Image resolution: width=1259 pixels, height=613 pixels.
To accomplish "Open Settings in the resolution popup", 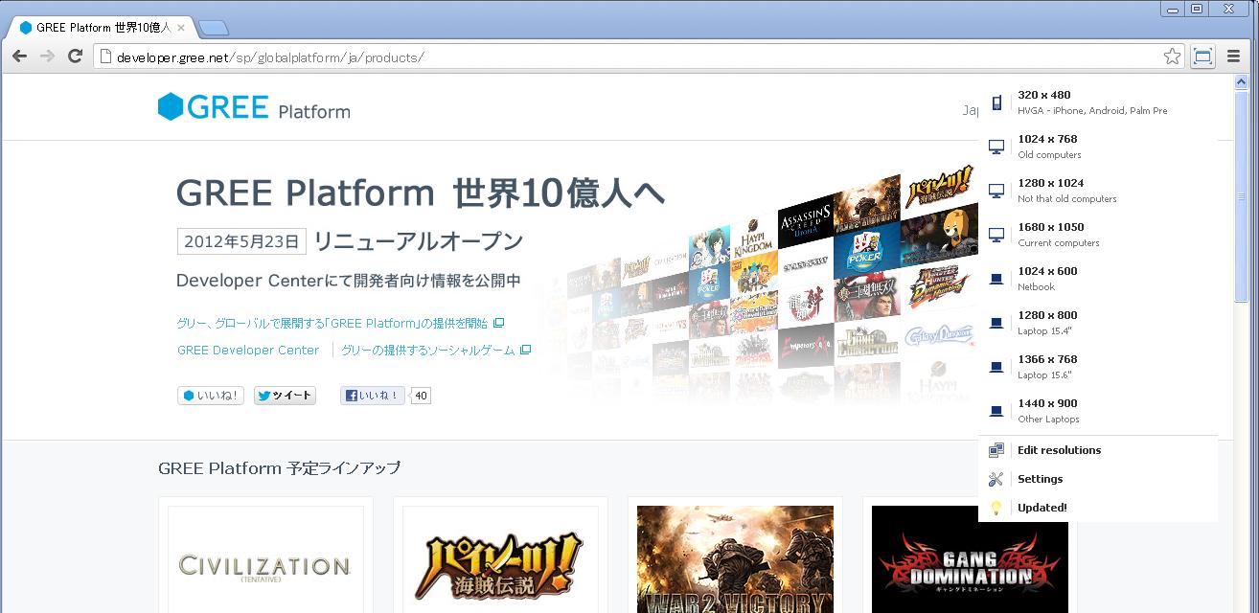I will click(1040, 479).
